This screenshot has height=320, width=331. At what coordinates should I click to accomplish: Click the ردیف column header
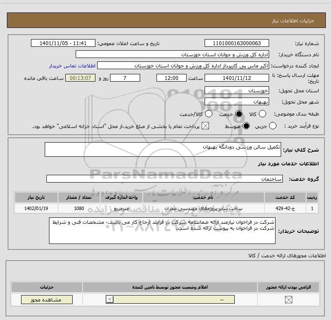312,197
